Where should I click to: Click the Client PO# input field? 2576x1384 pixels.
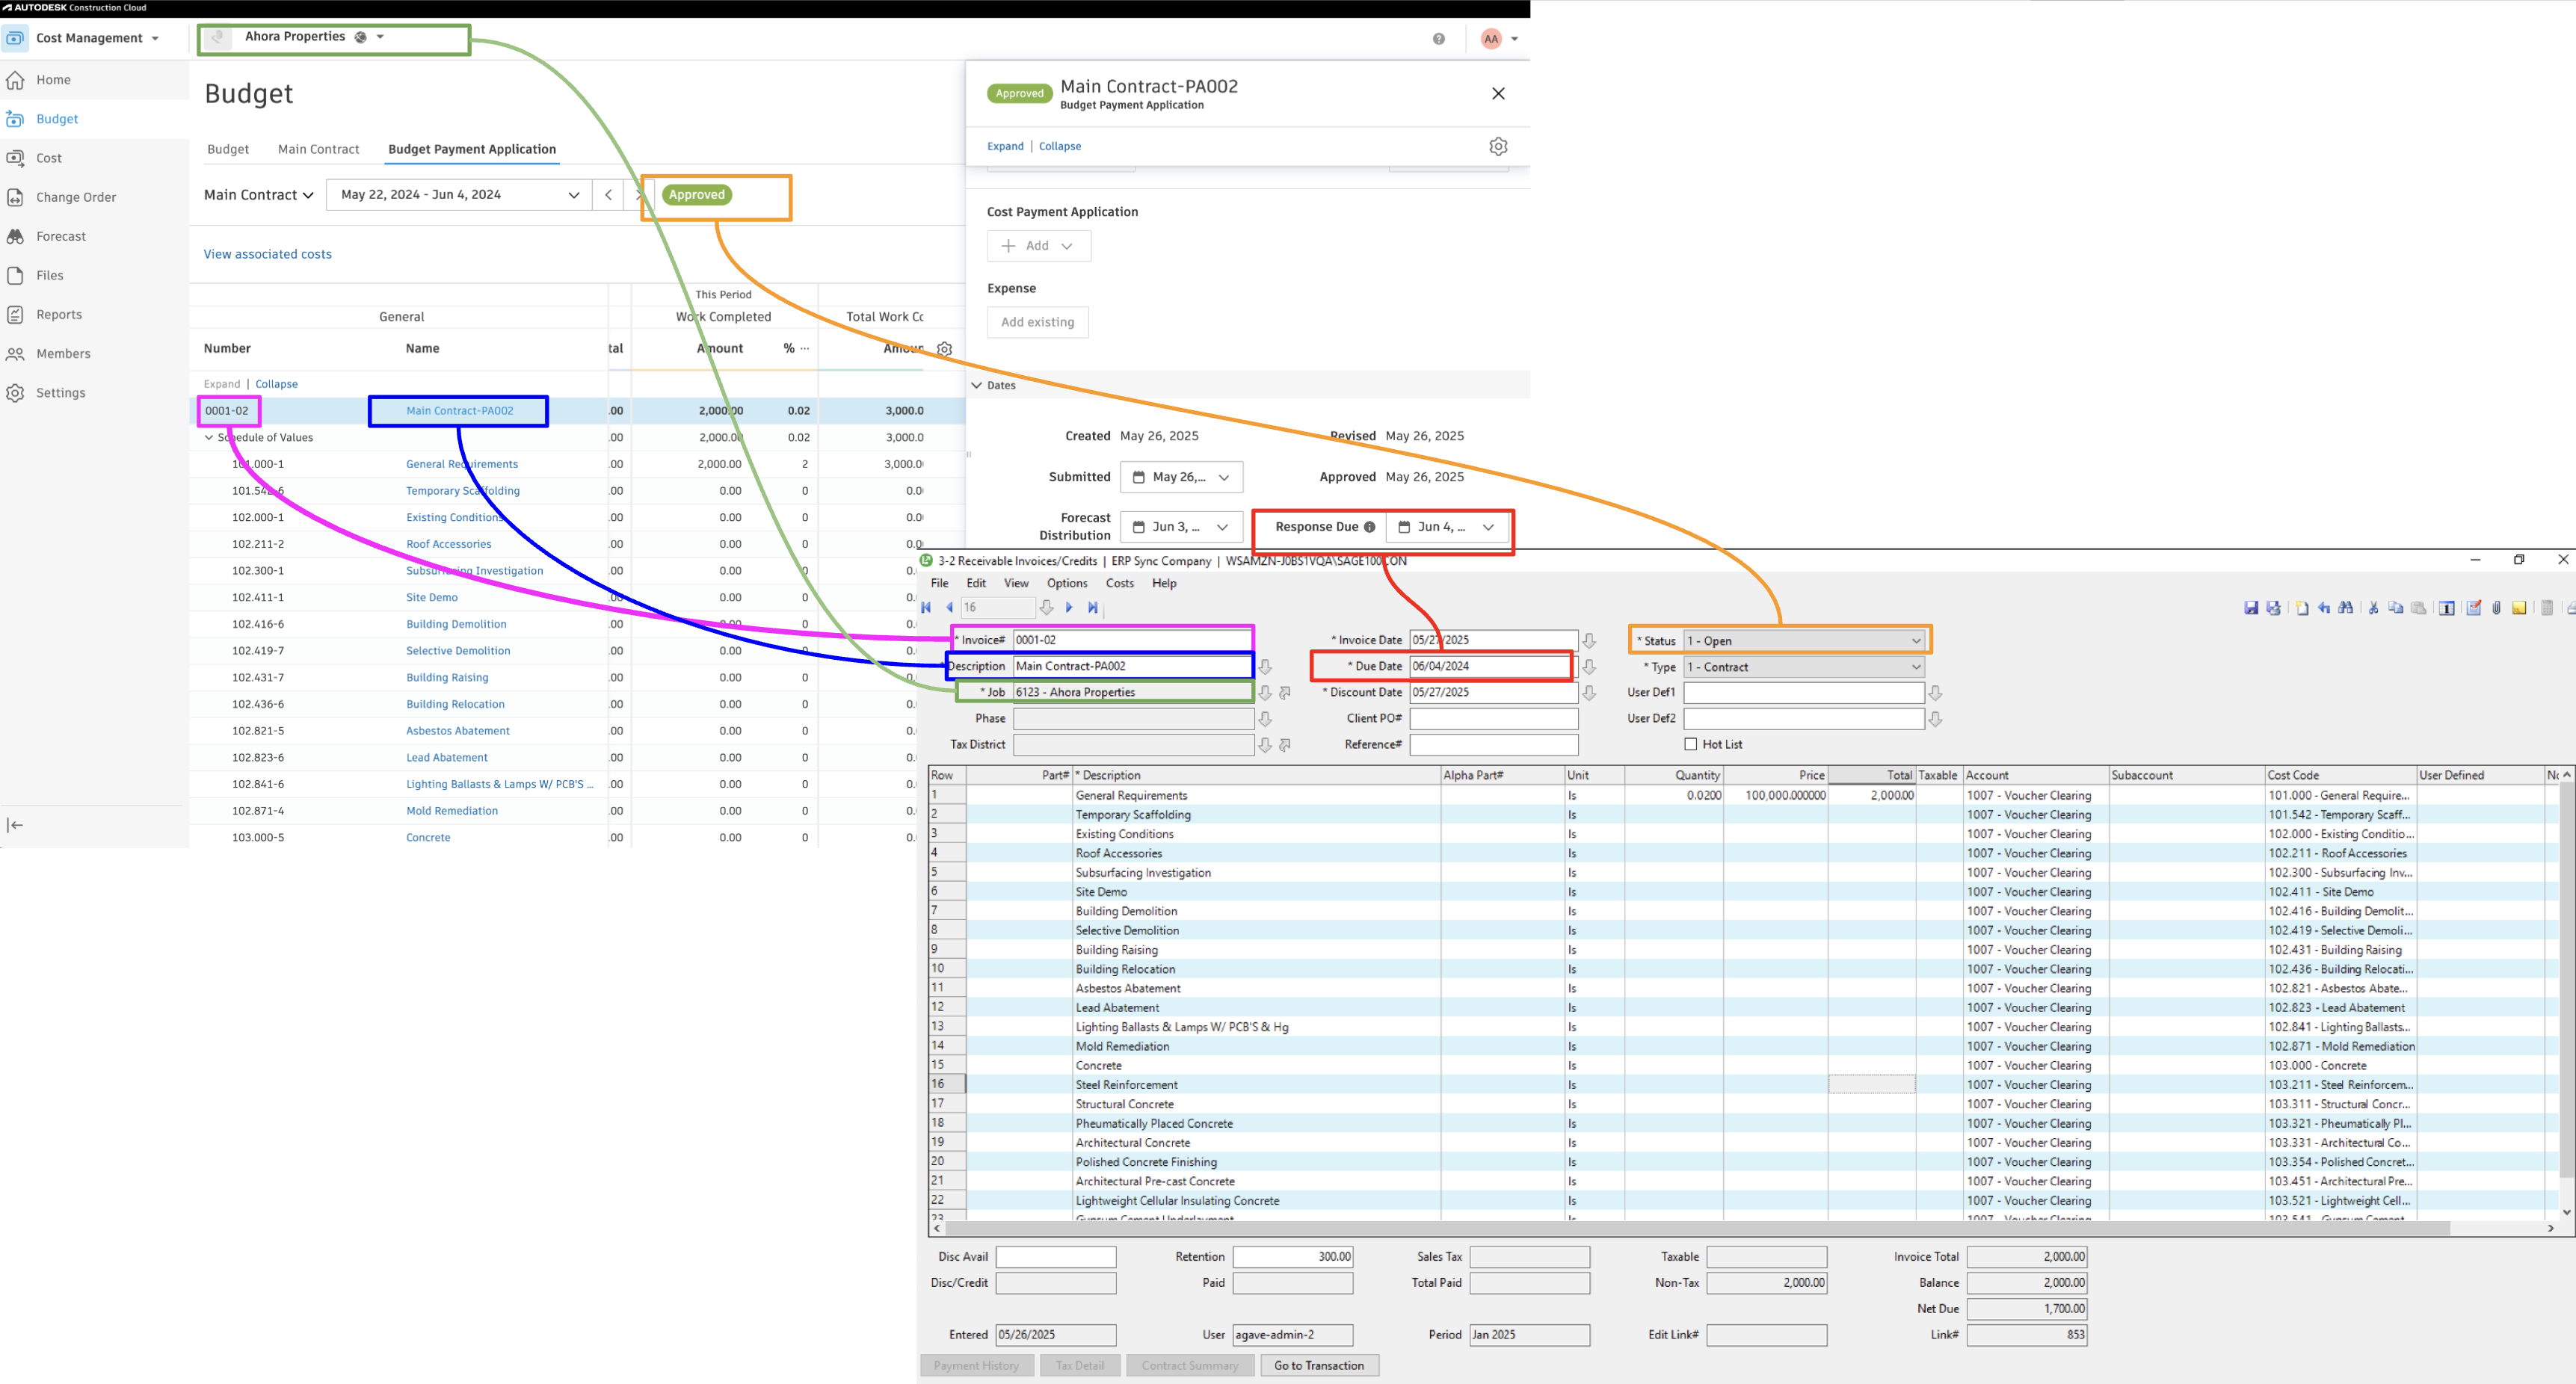coord(1493,718)
